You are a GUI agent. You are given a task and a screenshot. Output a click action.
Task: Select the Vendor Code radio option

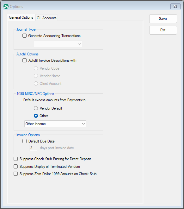coord(36,68)
